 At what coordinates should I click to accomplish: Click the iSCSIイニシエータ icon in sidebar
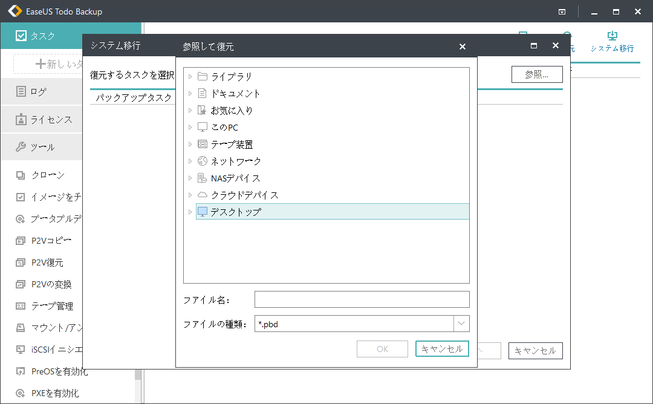21,350
